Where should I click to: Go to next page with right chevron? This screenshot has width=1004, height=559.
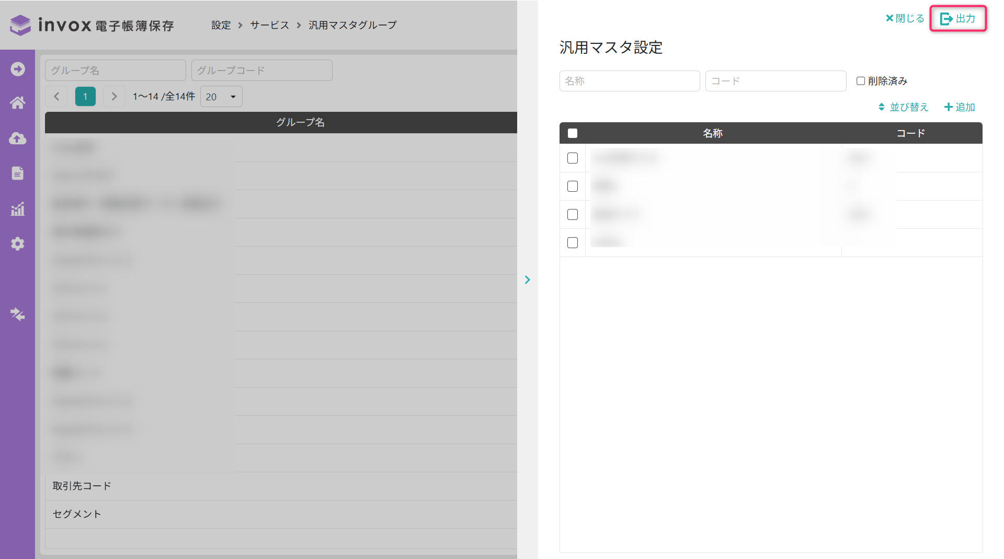tap(114, 97)
